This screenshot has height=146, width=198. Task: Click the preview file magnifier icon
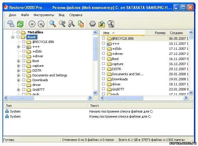[111, 24]
